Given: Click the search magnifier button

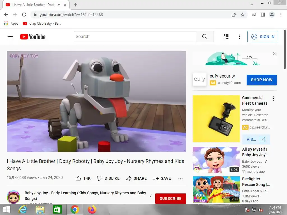Looking at the screenshot, I should click(205, 37).
